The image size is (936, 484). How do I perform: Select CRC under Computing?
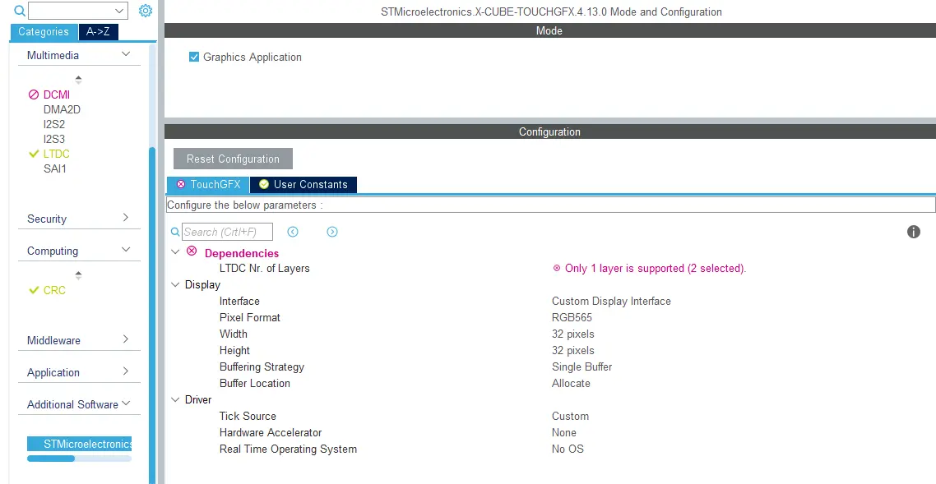pyautogui.click(x=55, y=290)
